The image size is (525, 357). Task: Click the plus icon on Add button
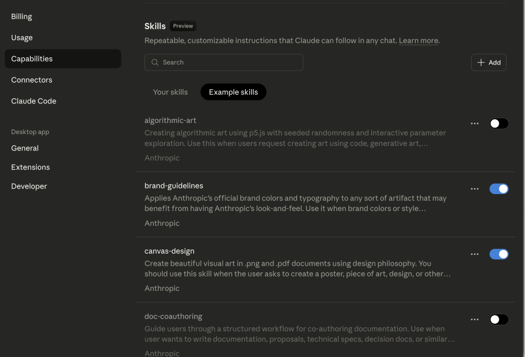coord(481,62)
